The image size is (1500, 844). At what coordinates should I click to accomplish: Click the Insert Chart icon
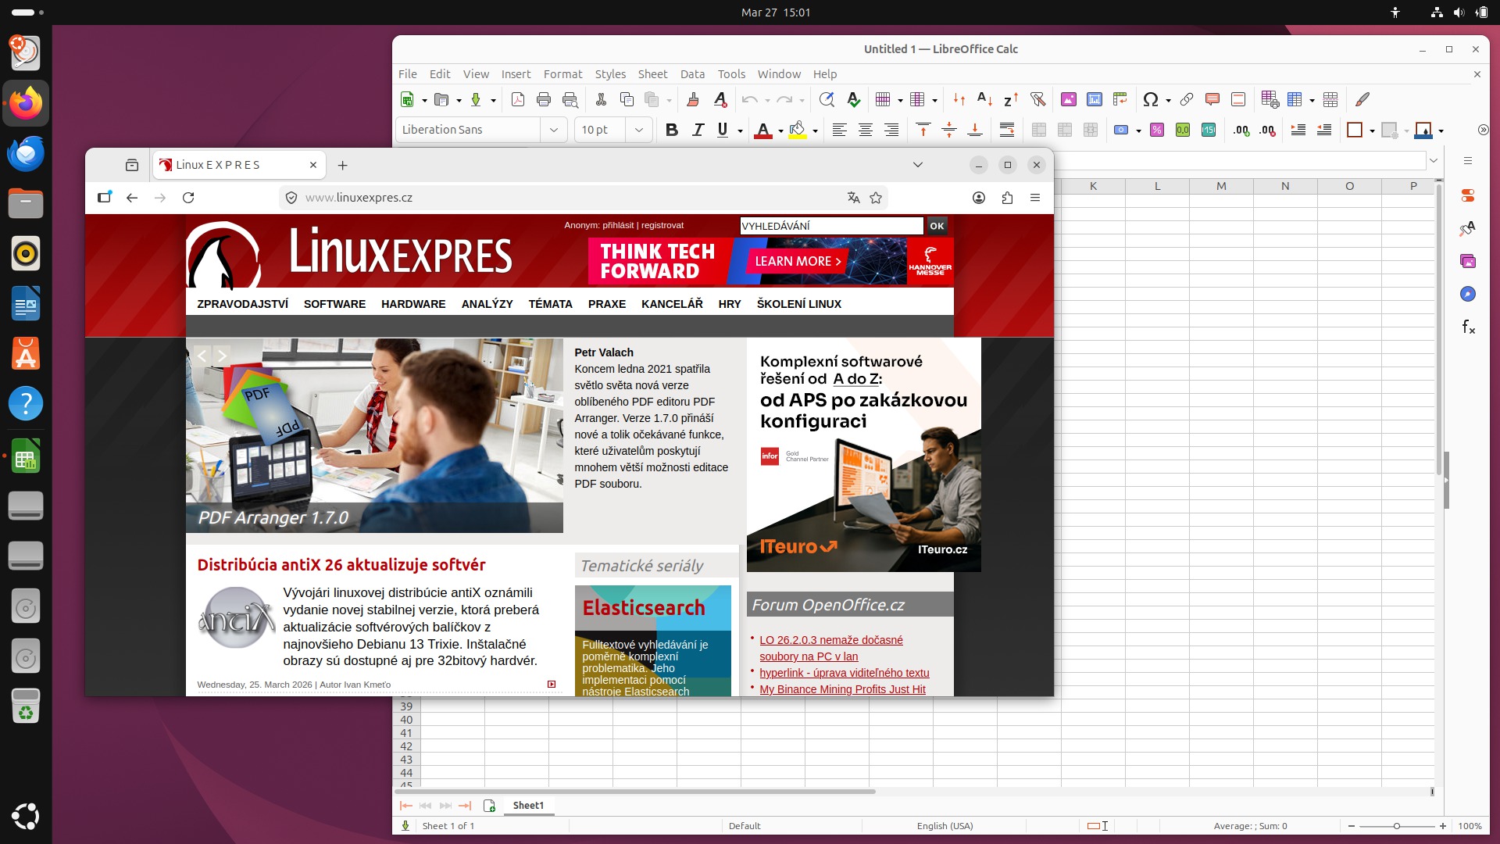(1095, 99)
